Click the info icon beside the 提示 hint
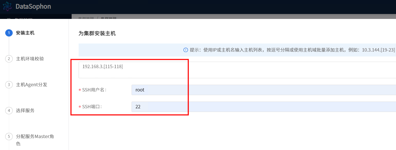This screenshot has height=150, width=396. click(186, 50)
